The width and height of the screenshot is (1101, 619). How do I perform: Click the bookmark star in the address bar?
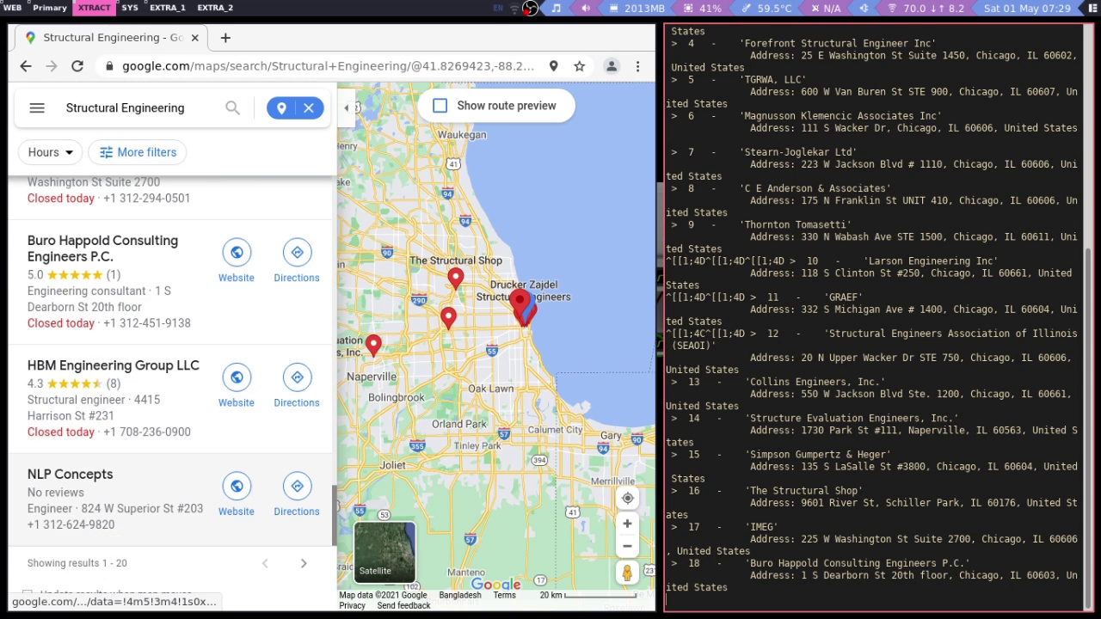pos(580,65)
